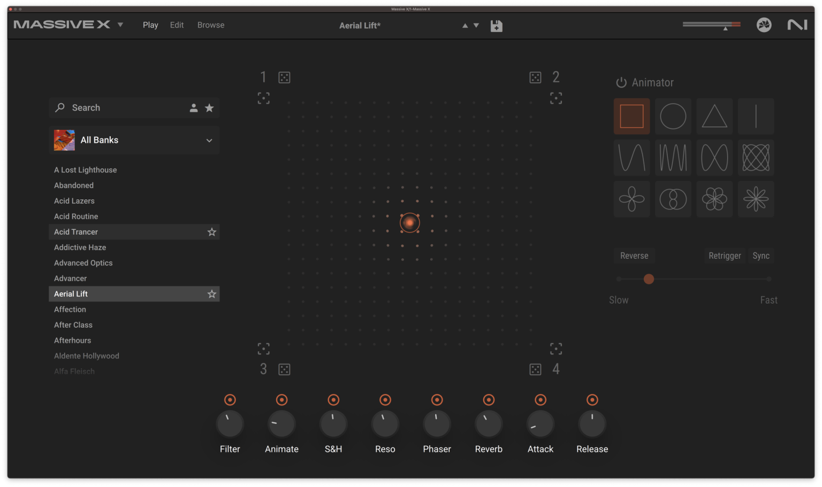822x487 pixels.
Task: Click the dice randomizer beside pad 4
Action: [535, 369]
